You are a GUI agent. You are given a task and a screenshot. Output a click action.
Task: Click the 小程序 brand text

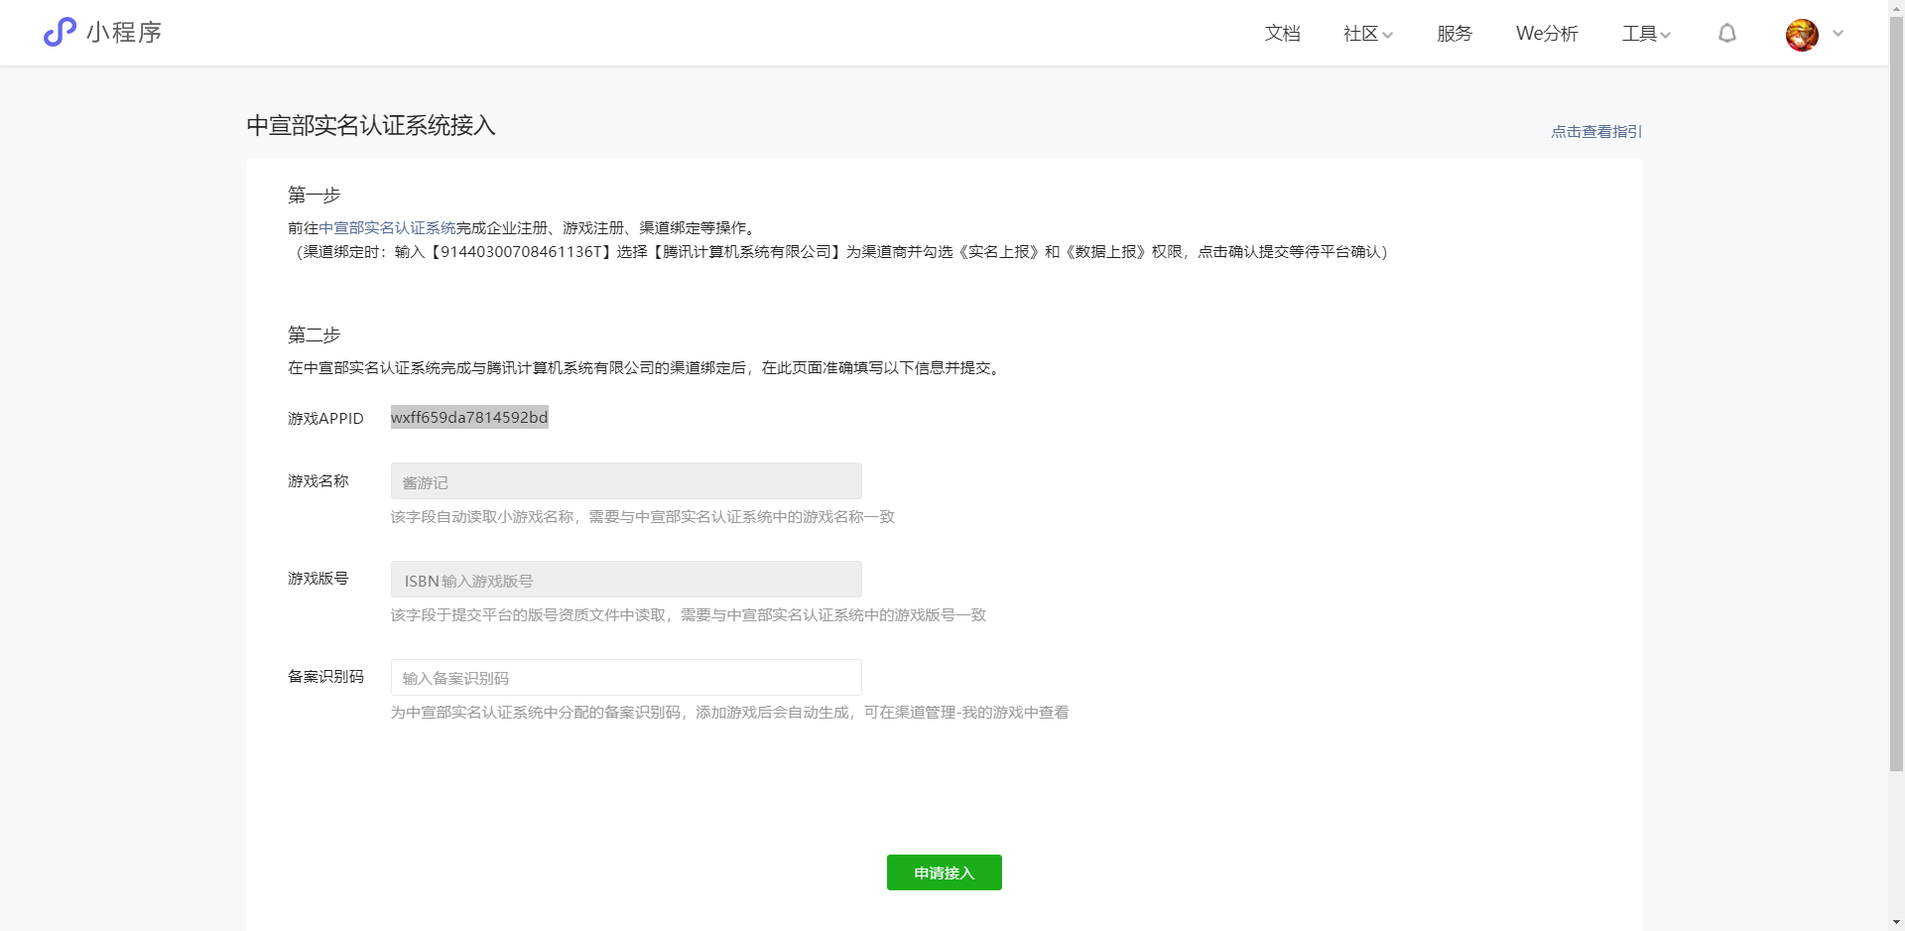pos(124,33)
